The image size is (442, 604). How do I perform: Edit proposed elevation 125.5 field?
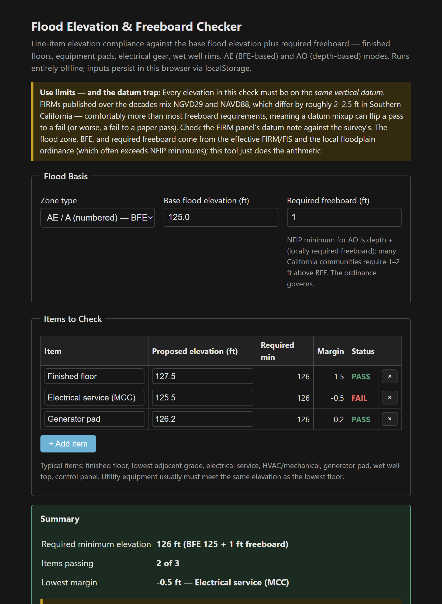tap(202, 397)
